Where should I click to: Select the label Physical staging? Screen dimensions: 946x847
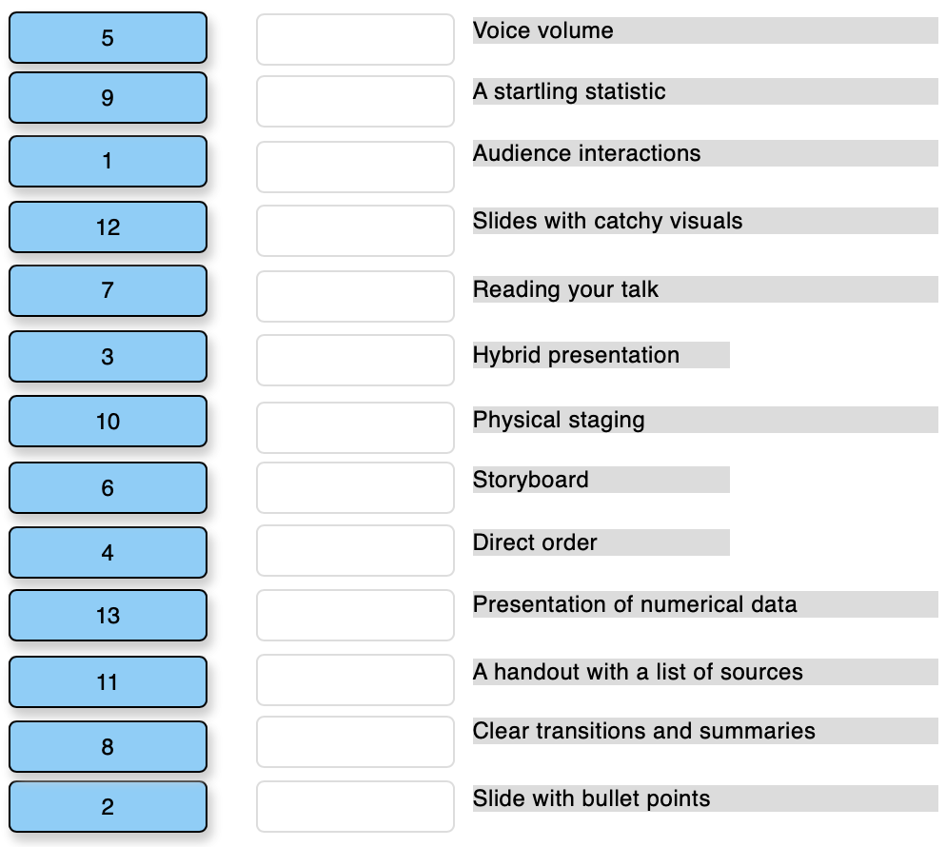(558, 420)
